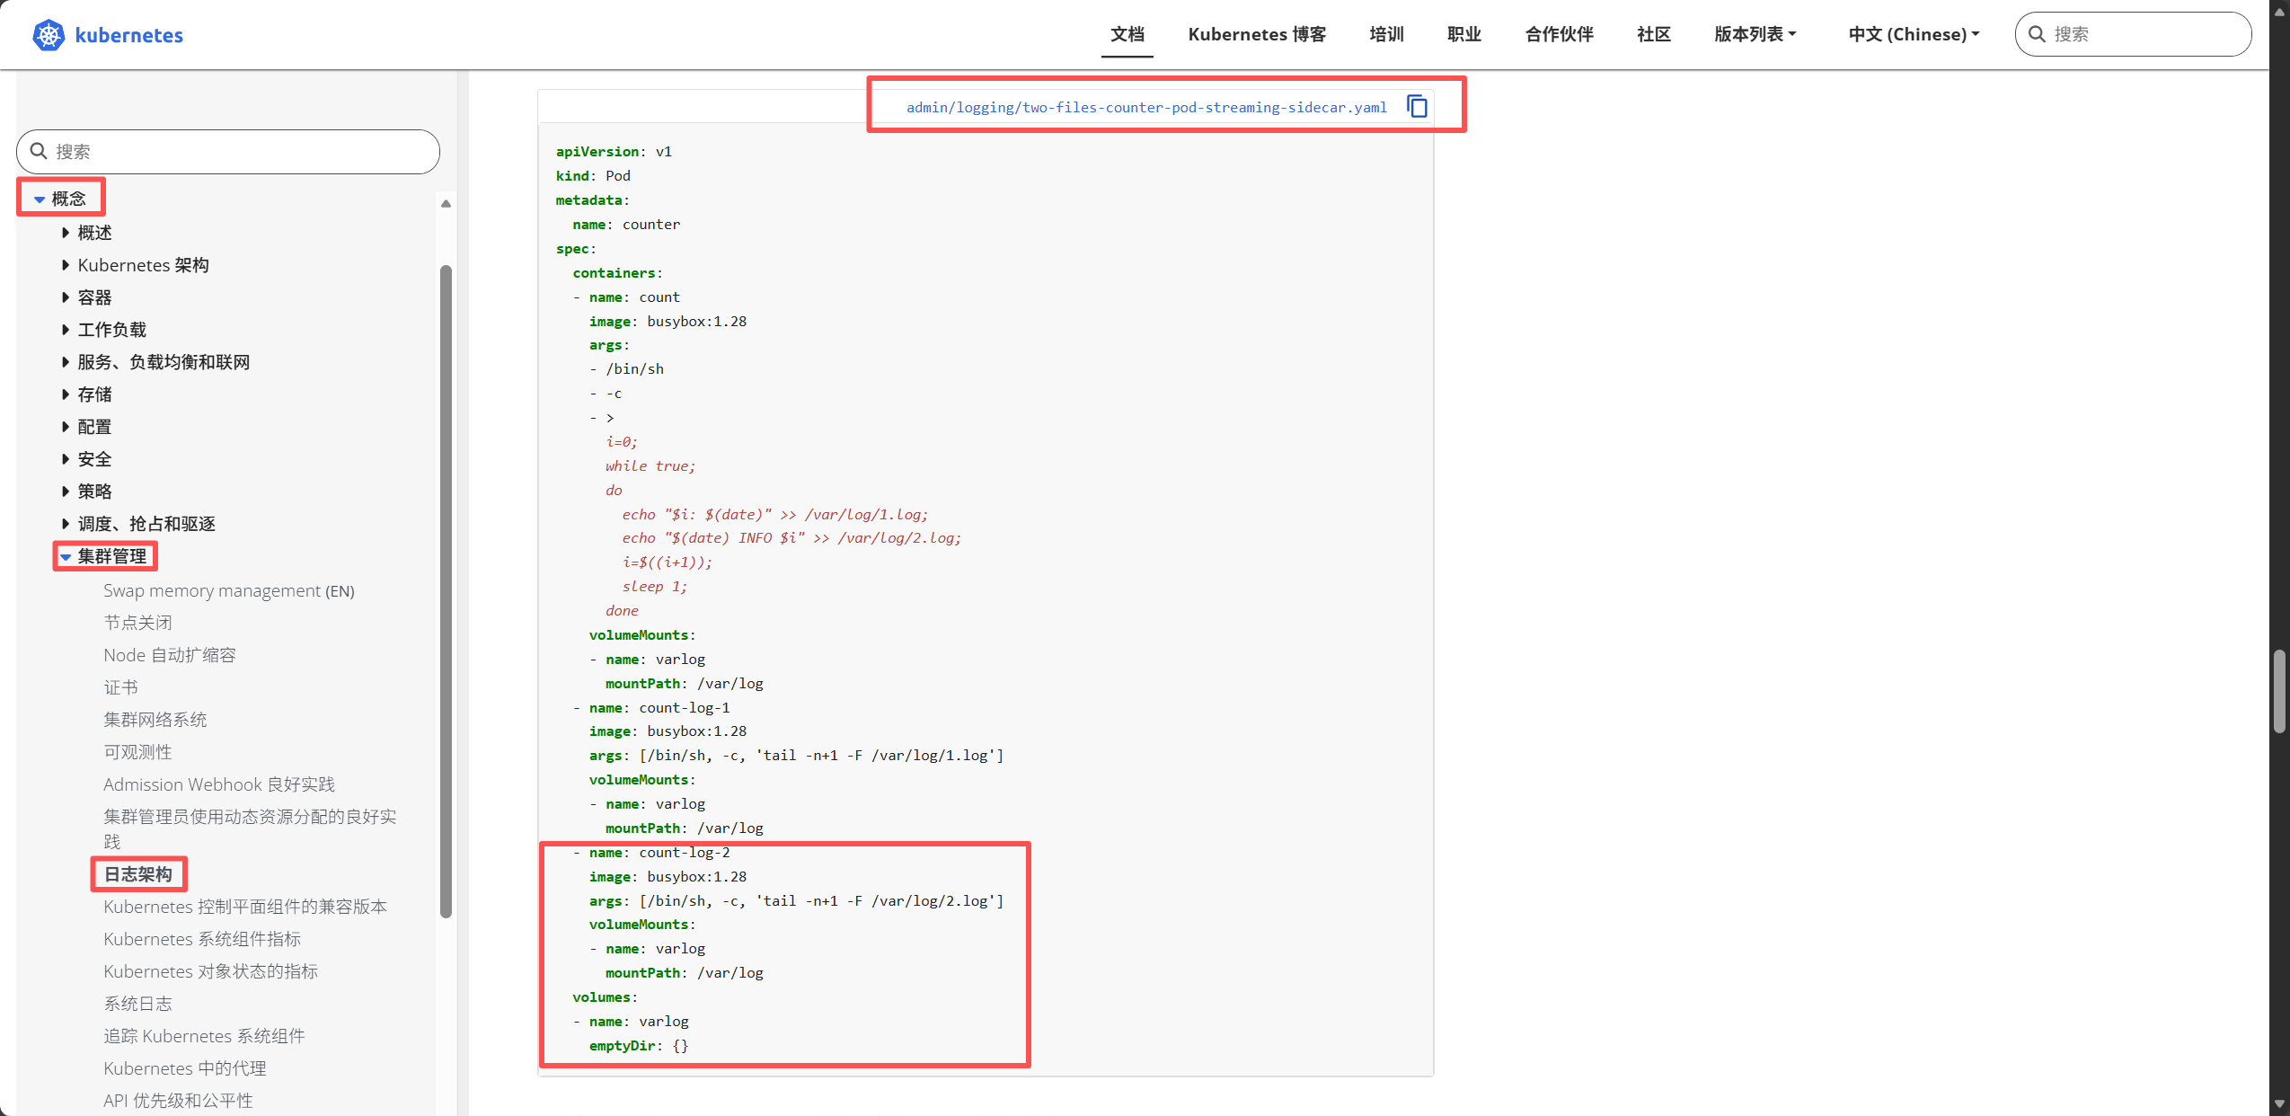Click the magnifier icon in top search box
This screenshot has height=1116, width=2290.
click(x=2037, y=34)
